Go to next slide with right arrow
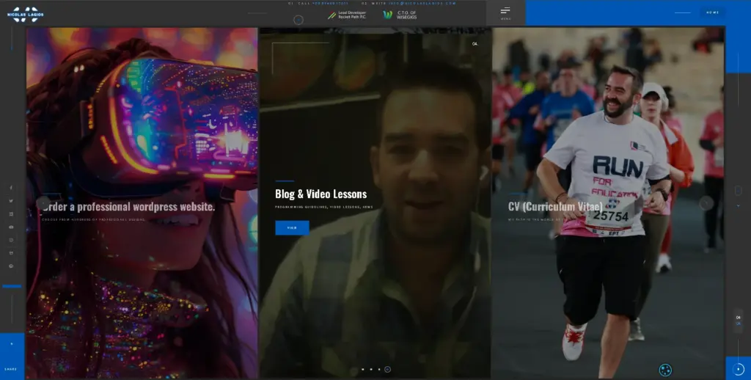The width and height of the screenshot is (751, 380). point(706,204)
